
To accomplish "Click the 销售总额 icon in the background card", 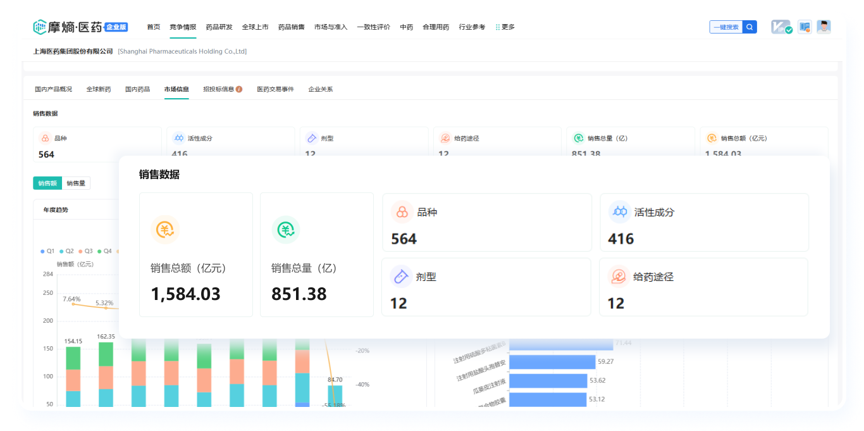I will pyautogui.click(x=712, y=138).
